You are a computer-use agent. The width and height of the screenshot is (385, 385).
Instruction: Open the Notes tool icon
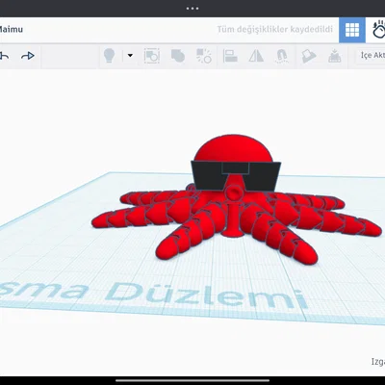click(x=309, y=56)
